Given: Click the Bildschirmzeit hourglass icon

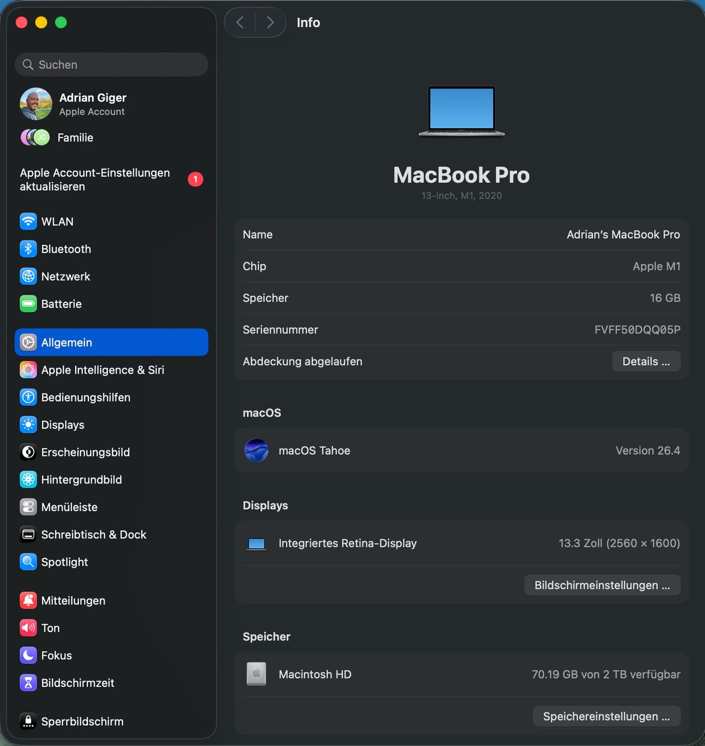Looking at the screenshot, I should coord(28,683).
